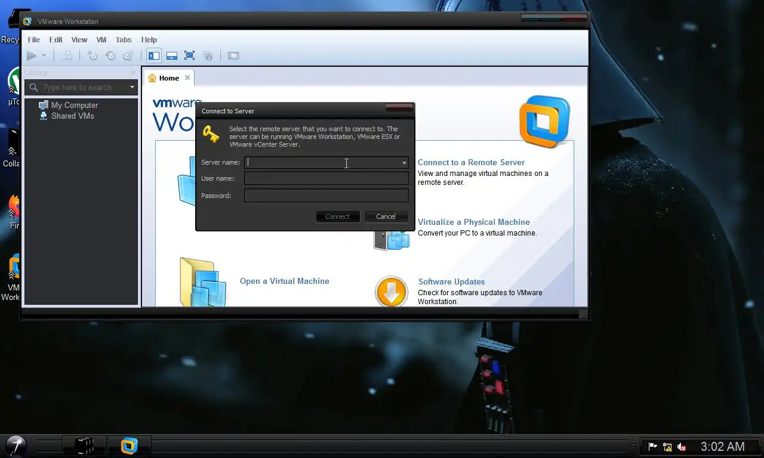Image resolution: width=764 pixels, height=458 pixels.
Task: Click the Connect button
Action: [x=338, y=216]
